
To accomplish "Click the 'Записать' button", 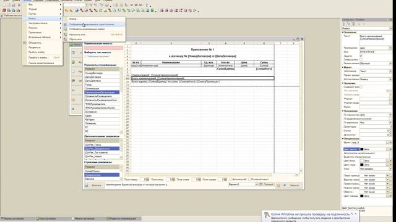I will [x=94, y=185].
